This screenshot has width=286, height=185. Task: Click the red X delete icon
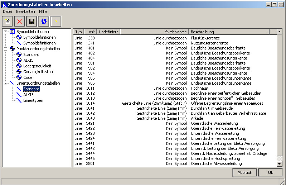(x=20, y=22)
